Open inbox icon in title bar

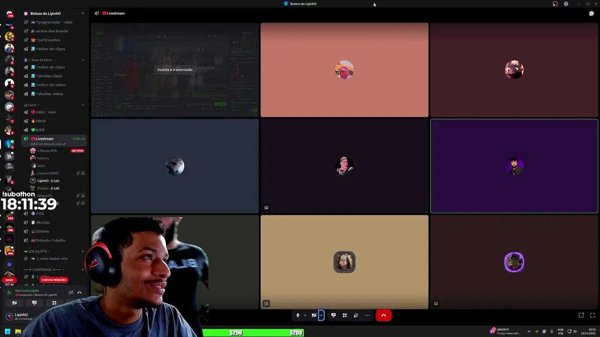pos(555,4)
